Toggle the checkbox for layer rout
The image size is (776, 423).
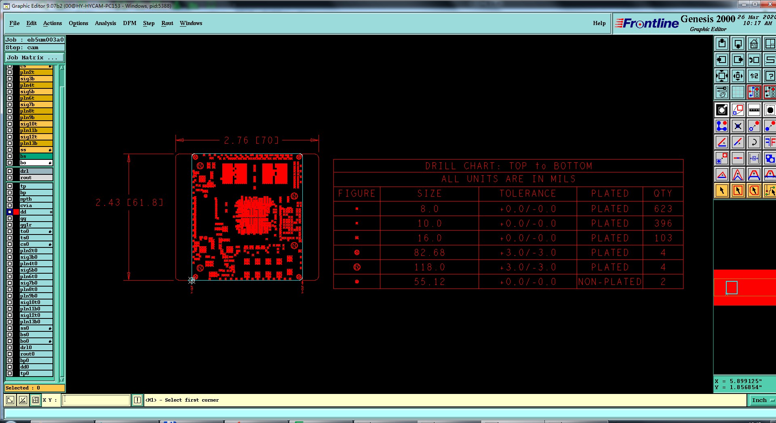click(10, 178)
